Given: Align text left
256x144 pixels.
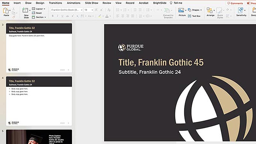Looking at the screenshot, I should click(x=117, y=16).
